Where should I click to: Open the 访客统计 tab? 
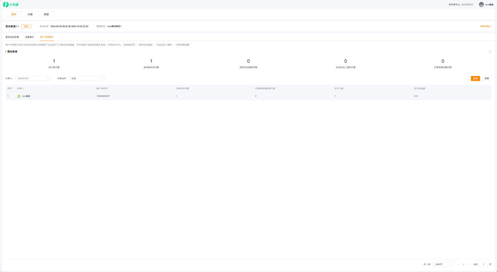(30, 37)
